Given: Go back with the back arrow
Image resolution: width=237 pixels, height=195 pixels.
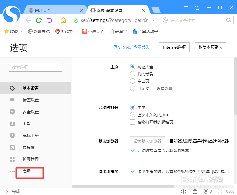Looking at the screenshot, I should click(28, 20).
